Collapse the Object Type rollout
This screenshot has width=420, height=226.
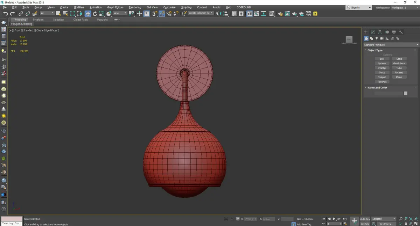click(375, 50)
